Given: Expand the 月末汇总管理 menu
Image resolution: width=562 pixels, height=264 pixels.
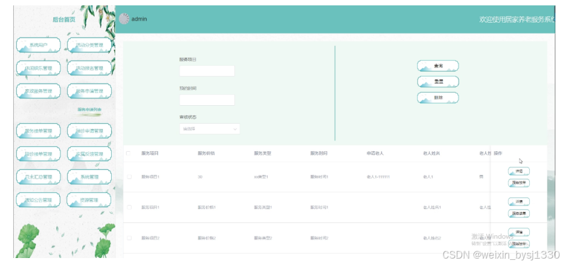Looking at the screenshot, I should pos(38,177).
